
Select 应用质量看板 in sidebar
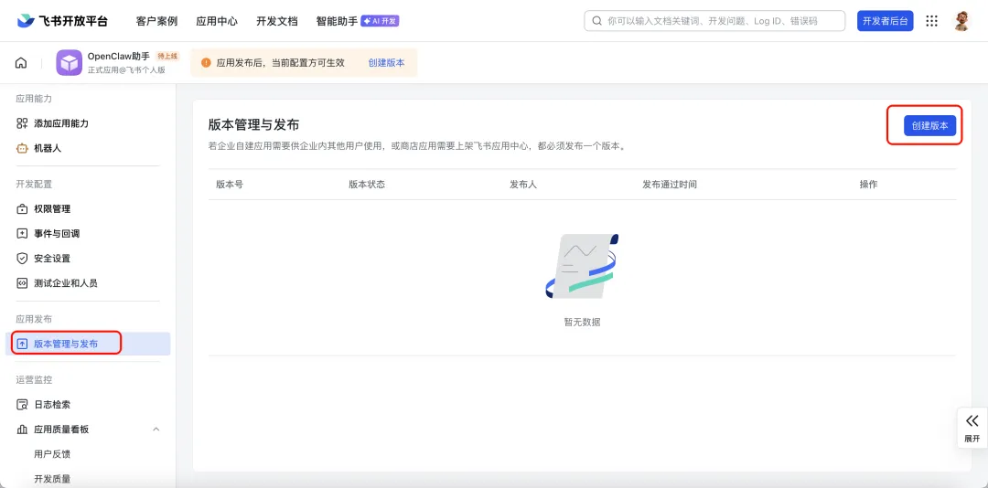coord(61,430)
